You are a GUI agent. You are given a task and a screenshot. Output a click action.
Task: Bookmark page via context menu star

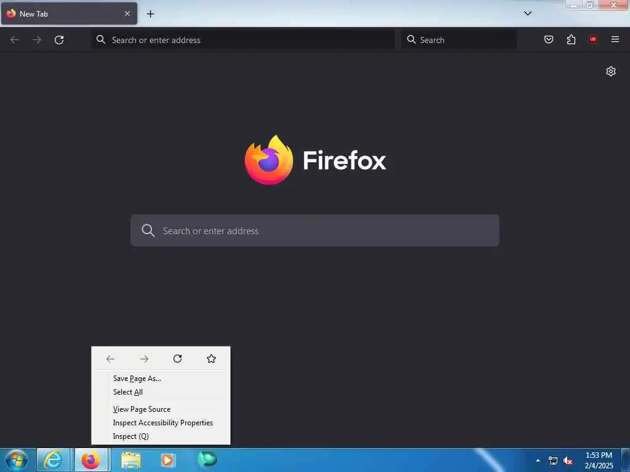tap(212, 358)
